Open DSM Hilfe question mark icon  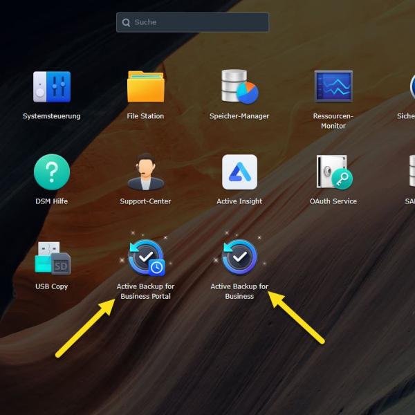pos(52,172)
